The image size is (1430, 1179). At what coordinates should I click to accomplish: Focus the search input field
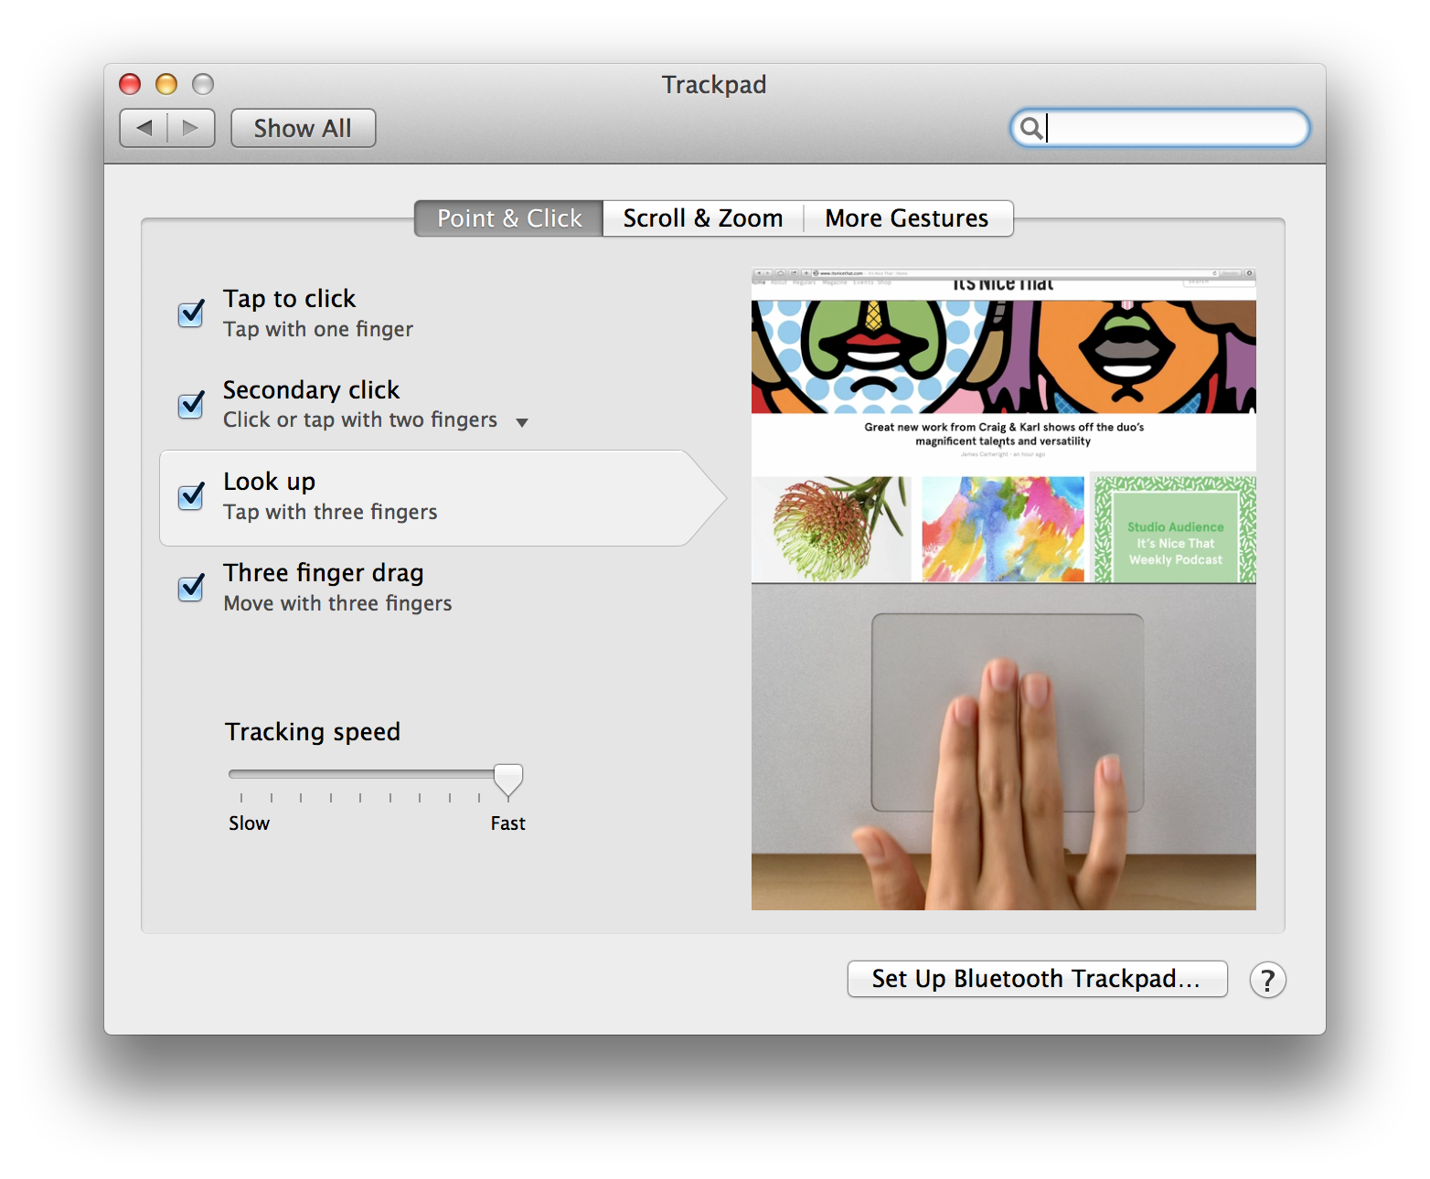[1159, 128]
